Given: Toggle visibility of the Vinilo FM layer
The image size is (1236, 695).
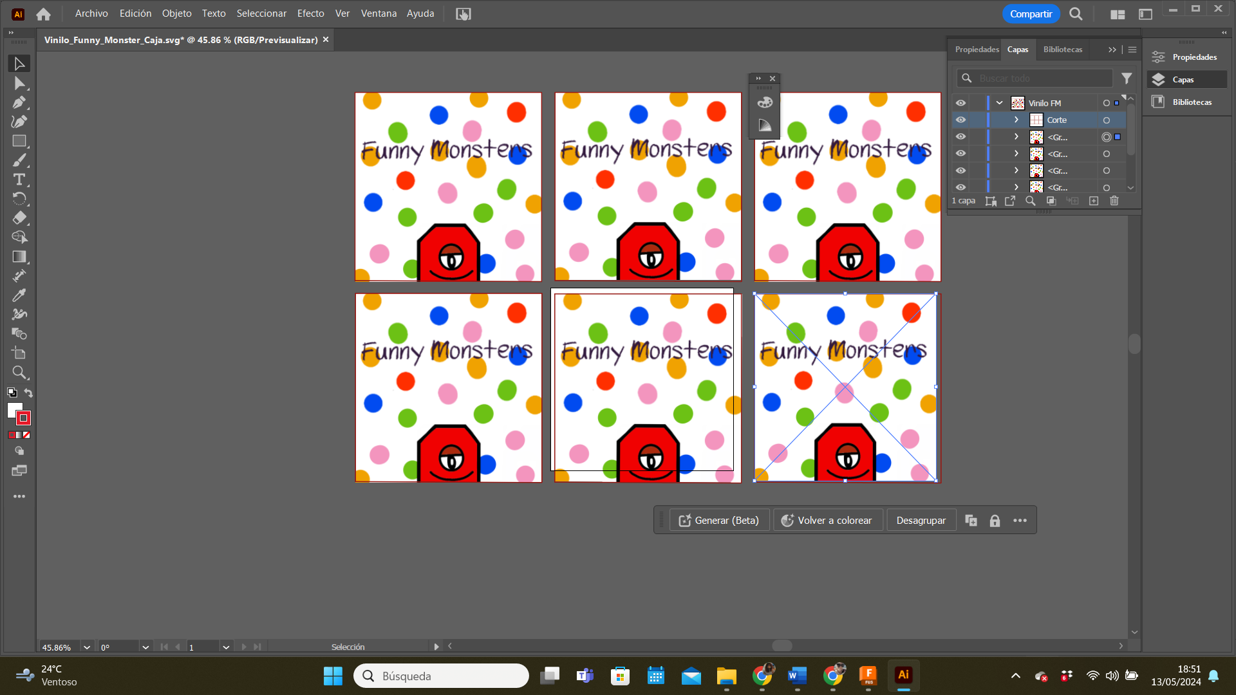Looking at the screenshot, I should tap(960, 103).
